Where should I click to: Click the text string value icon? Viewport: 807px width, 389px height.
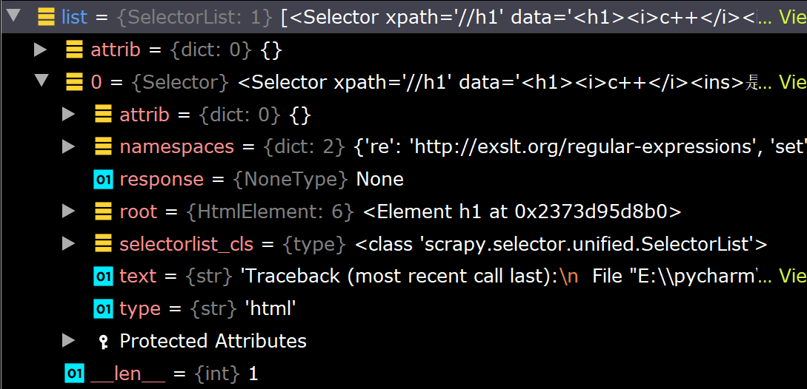103,276
